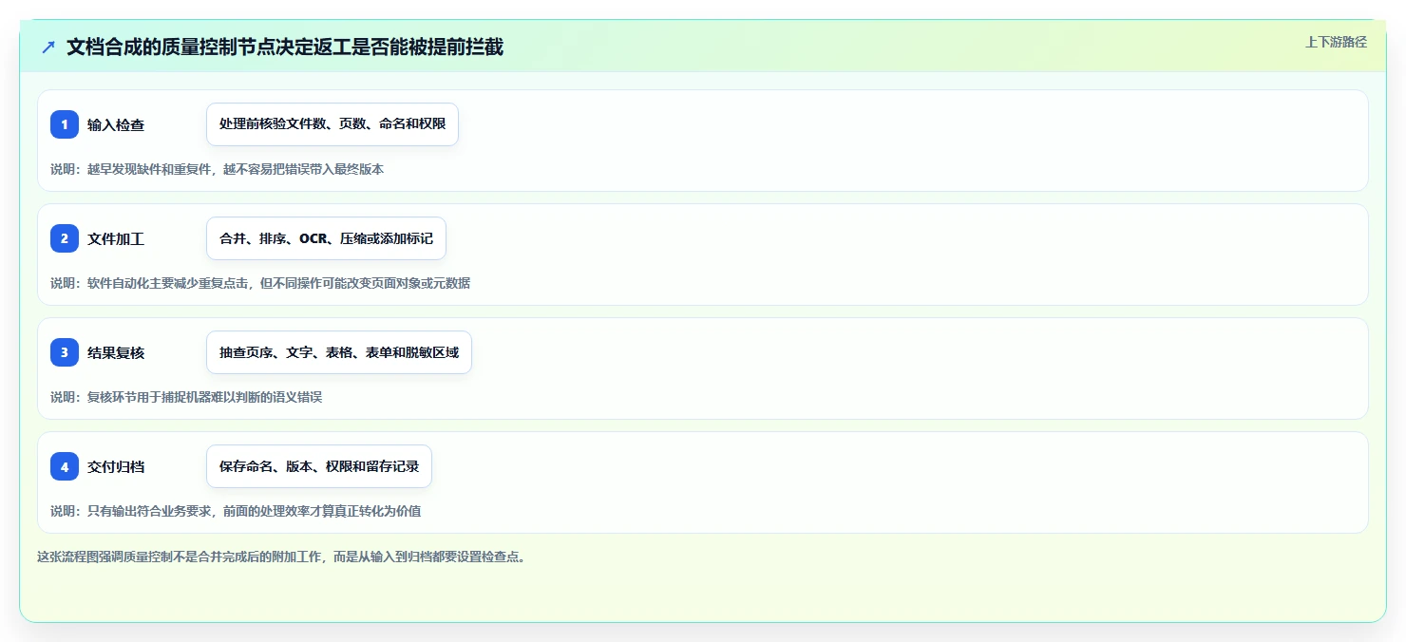Click the step number 4 badge
This screenshot has width=1406, height=642.
(65, 466)
